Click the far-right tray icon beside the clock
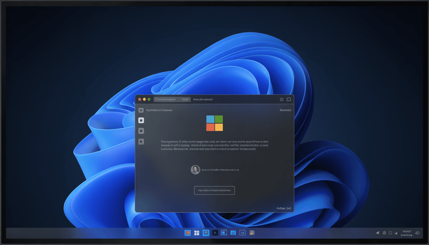The image size is (429, 245). click(417, 233)
